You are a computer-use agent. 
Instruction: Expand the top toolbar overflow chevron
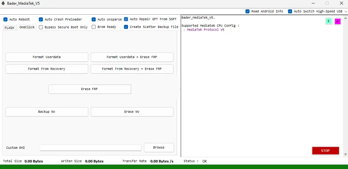point(346,11)
